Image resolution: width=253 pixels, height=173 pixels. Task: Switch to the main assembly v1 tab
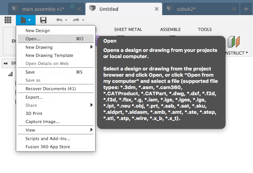point(42,9)
